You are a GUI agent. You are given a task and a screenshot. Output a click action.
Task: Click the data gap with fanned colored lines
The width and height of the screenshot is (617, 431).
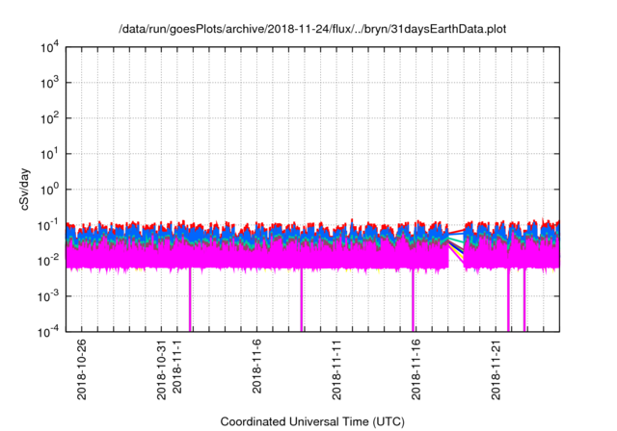click(x=456, y=245)
